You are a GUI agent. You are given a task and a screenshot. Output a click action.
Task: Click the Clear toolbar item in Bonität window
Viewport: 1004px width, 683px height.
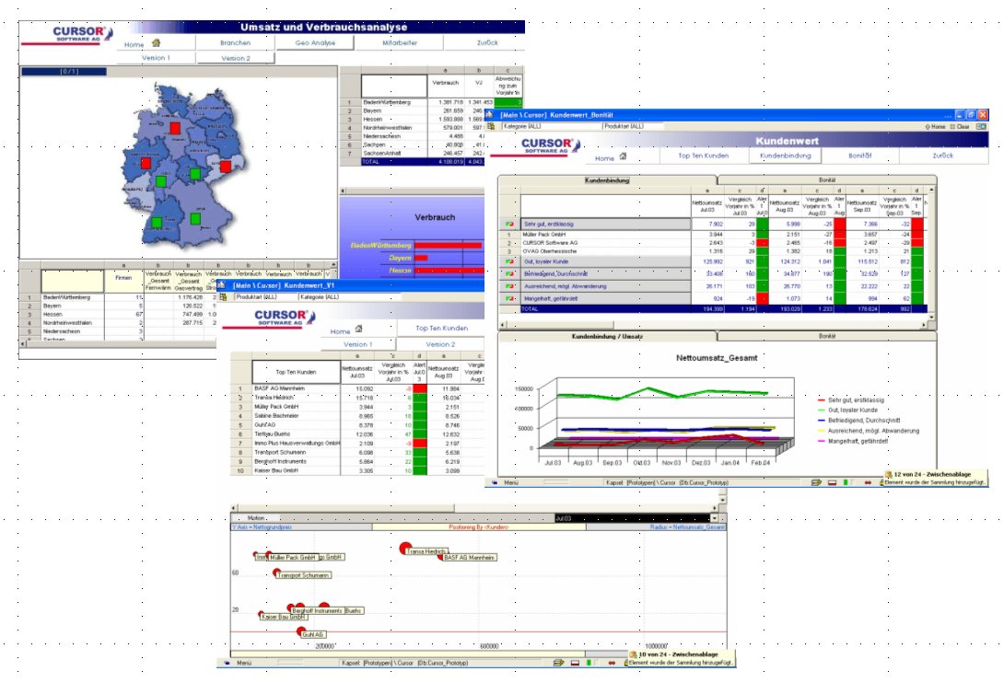960,127
